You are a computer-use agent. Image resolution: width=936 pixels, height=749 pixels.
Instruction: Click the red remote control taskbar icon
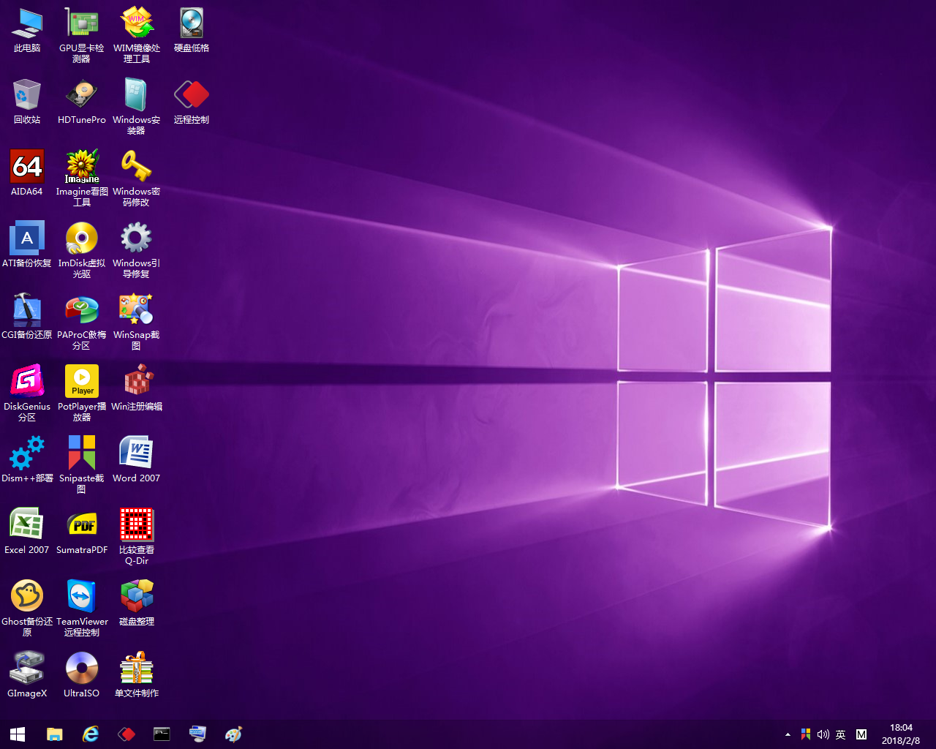pyautogui.click(x=127, y=734)
